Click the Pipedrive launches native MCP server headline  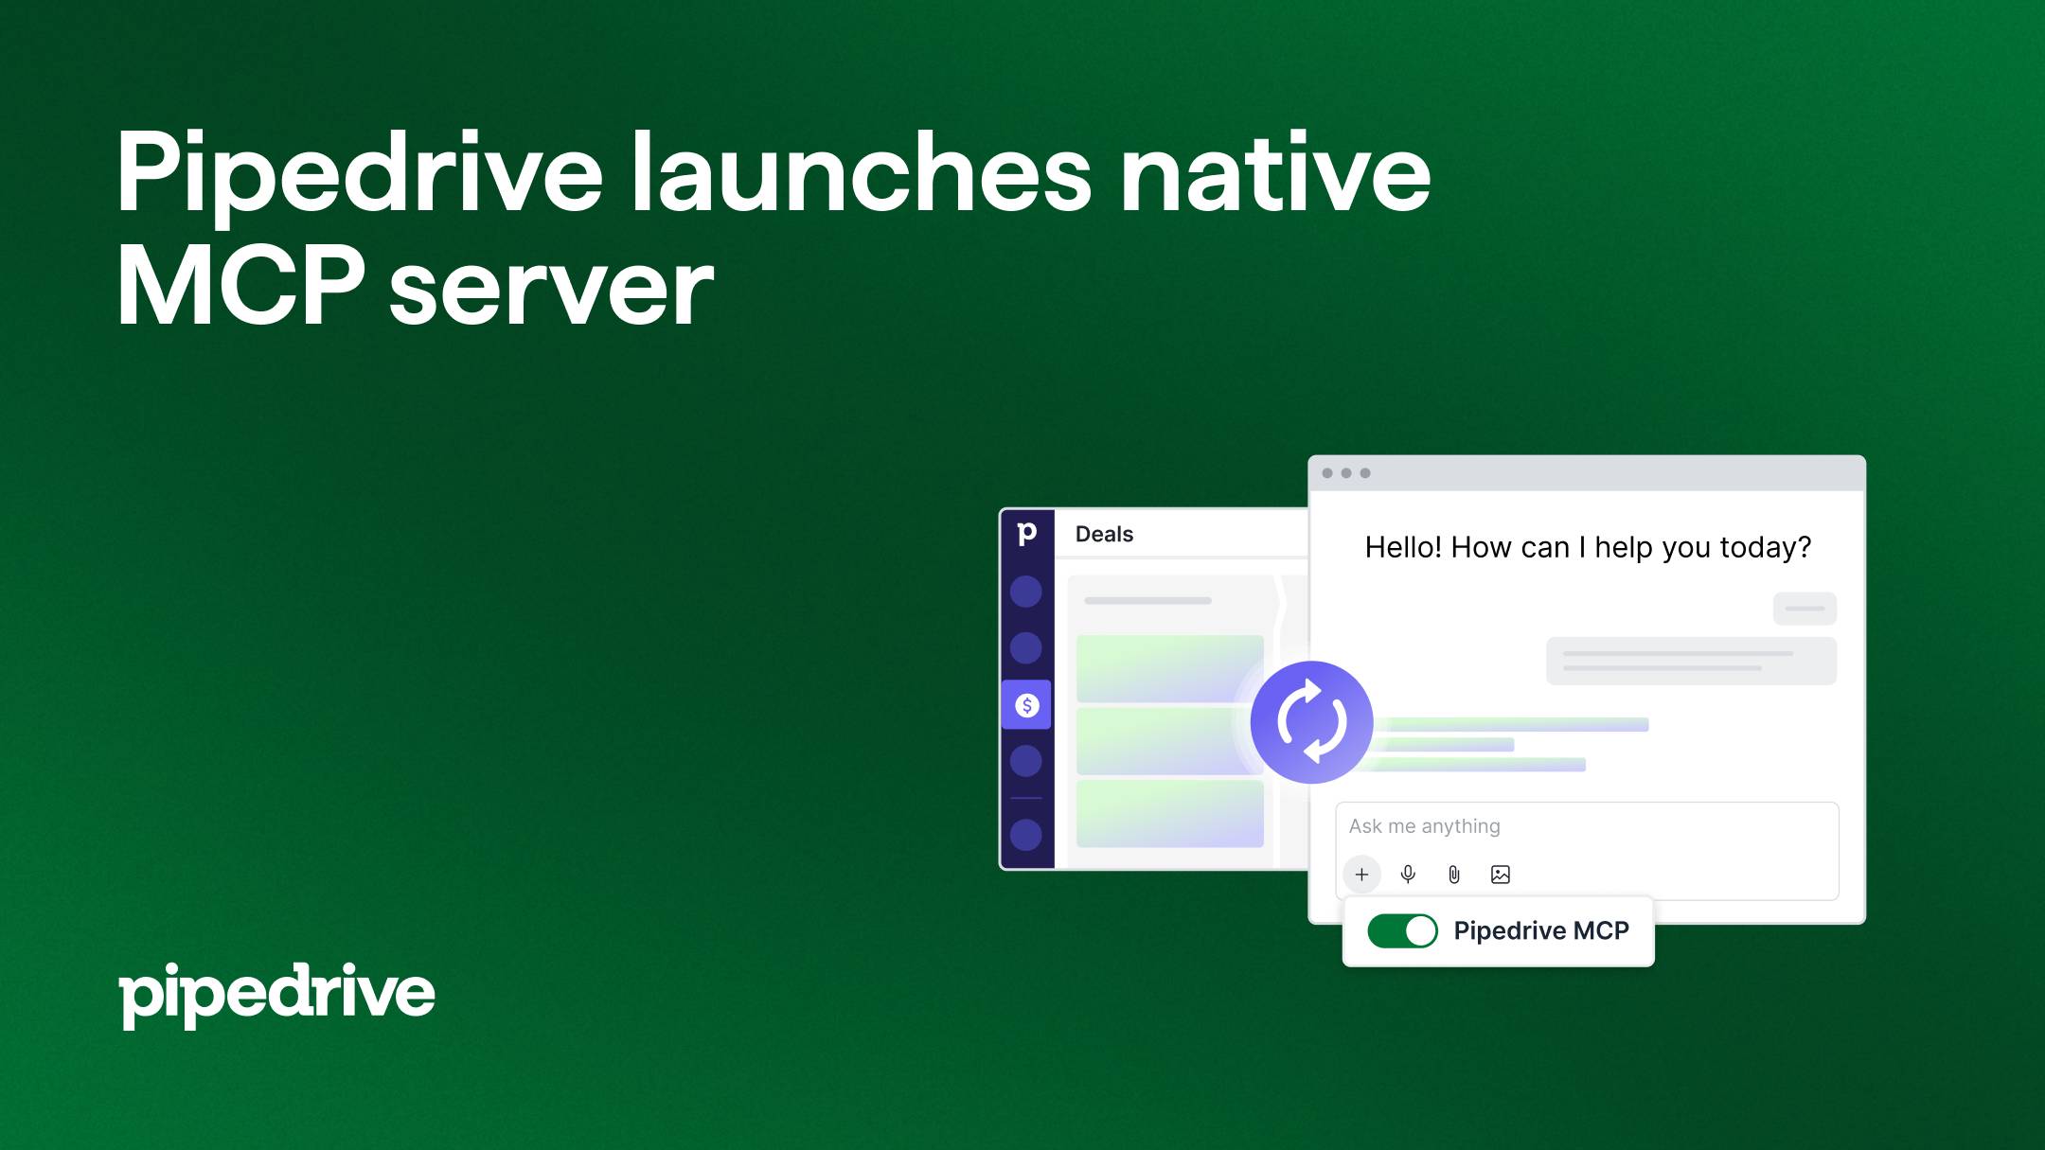tap(773, 229)
